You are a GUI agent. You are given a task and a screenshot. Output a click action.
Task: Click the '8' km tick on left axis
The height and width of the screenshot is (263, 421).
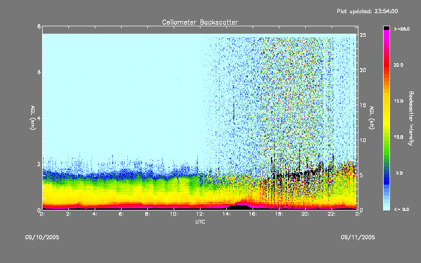click(39, 26)
